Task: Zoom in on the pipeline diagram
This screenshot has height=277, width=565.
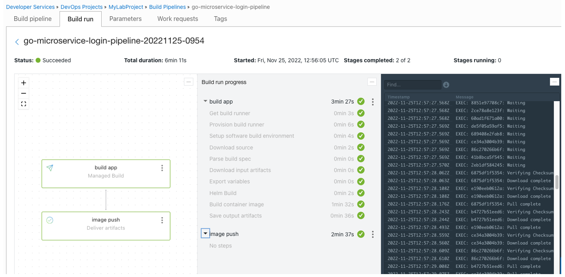Action: pyautogui.click(x=23, y=83)
